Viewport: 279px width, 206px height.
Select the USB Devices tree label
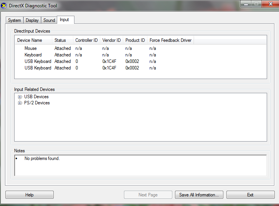tap(36, 97)
